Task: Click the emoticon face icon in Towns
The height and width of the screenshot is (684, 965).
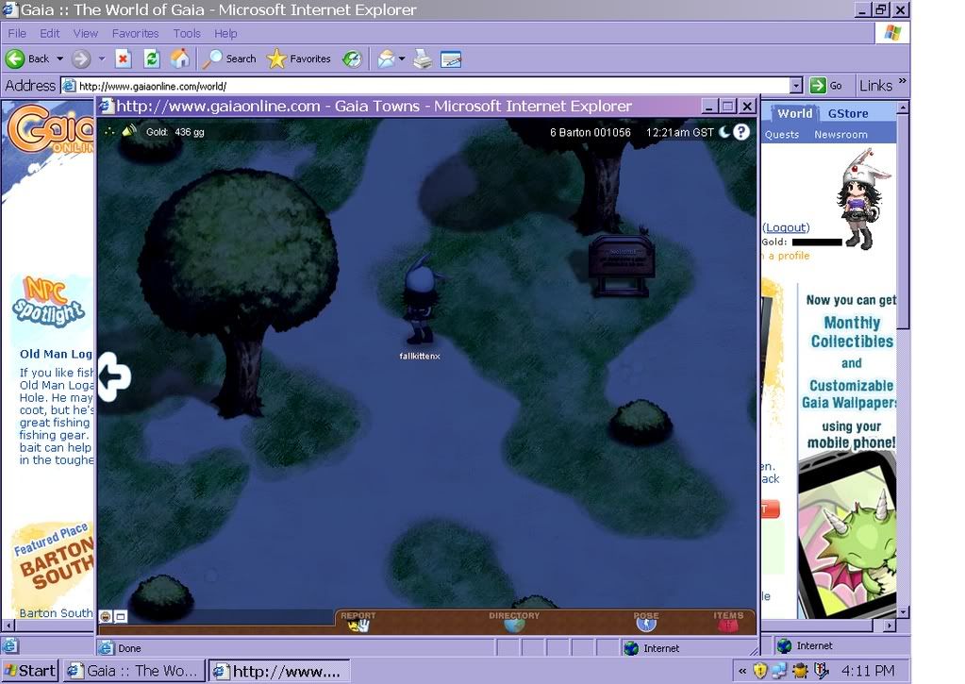Action: click(106, 616)
